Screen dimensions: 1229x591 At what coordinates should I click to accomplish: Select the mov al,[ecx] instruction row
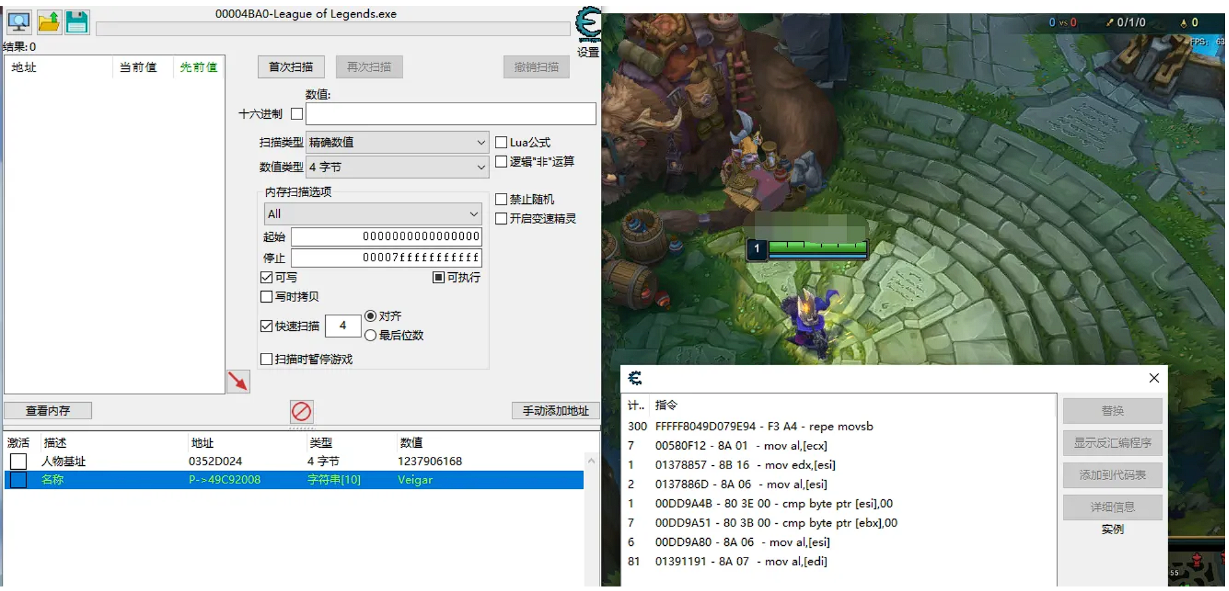coord(840,446)
